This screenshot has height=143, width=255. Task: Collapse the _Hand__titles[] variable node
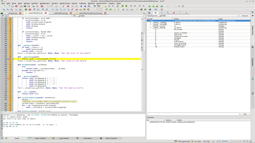pyautogui.click(x=151, y=28)
